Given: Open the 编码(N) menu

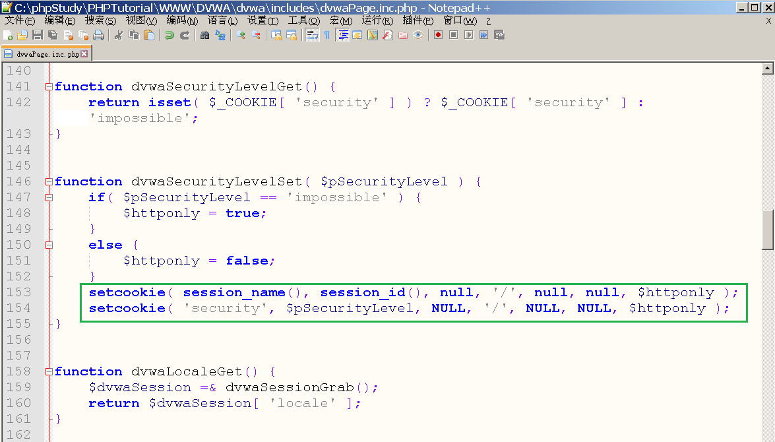Looking at the screenshot, I should click(x=182, y=20).
